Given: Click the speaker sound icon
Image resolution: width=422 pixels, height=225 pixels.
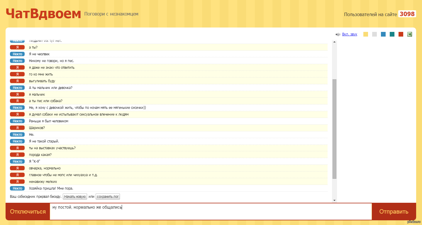Looking at the screenshot, I should (x=338, y=35).
